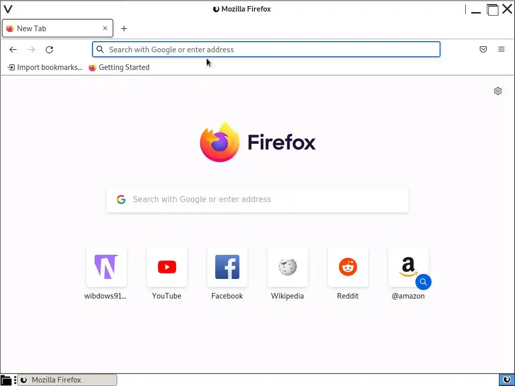The height and width of the screenshot is (386, 515).
Task: Maximize the Firefox window
Action: click(492, 9)
